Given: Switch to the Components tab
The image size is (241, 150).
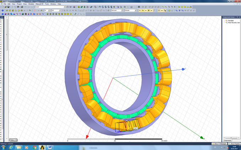Looking at the screenshot, I should point(227,140).
